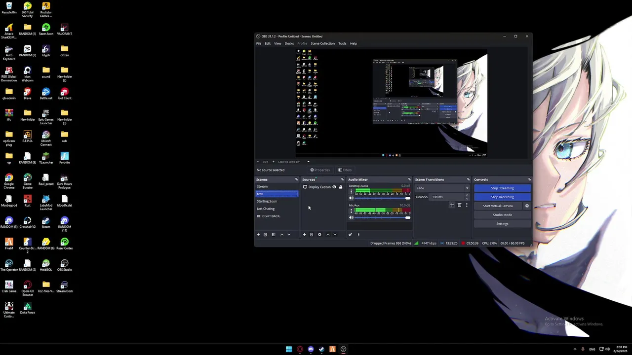Open Razer Cortex desktop shortcut

point(64,244)
